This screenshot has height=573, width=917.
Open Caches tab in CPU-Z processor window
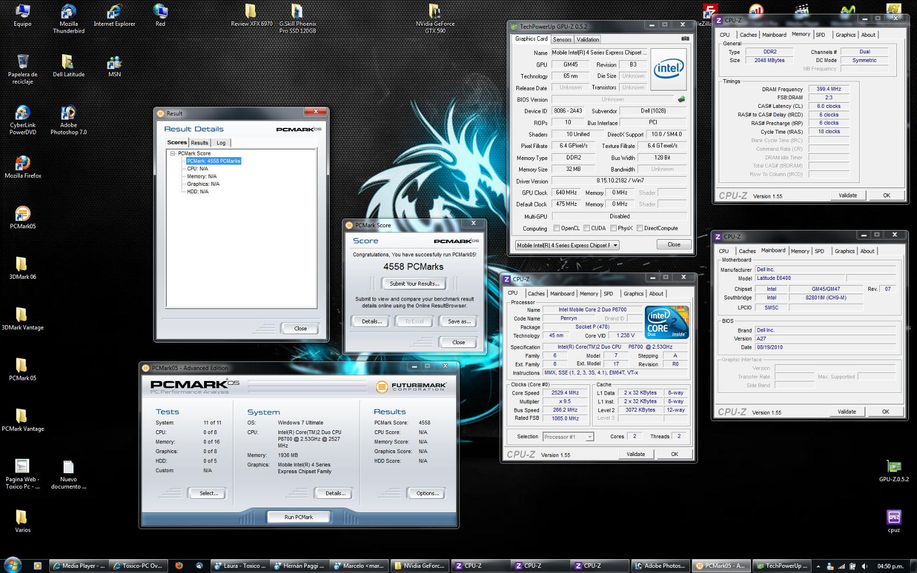[536, 294]
